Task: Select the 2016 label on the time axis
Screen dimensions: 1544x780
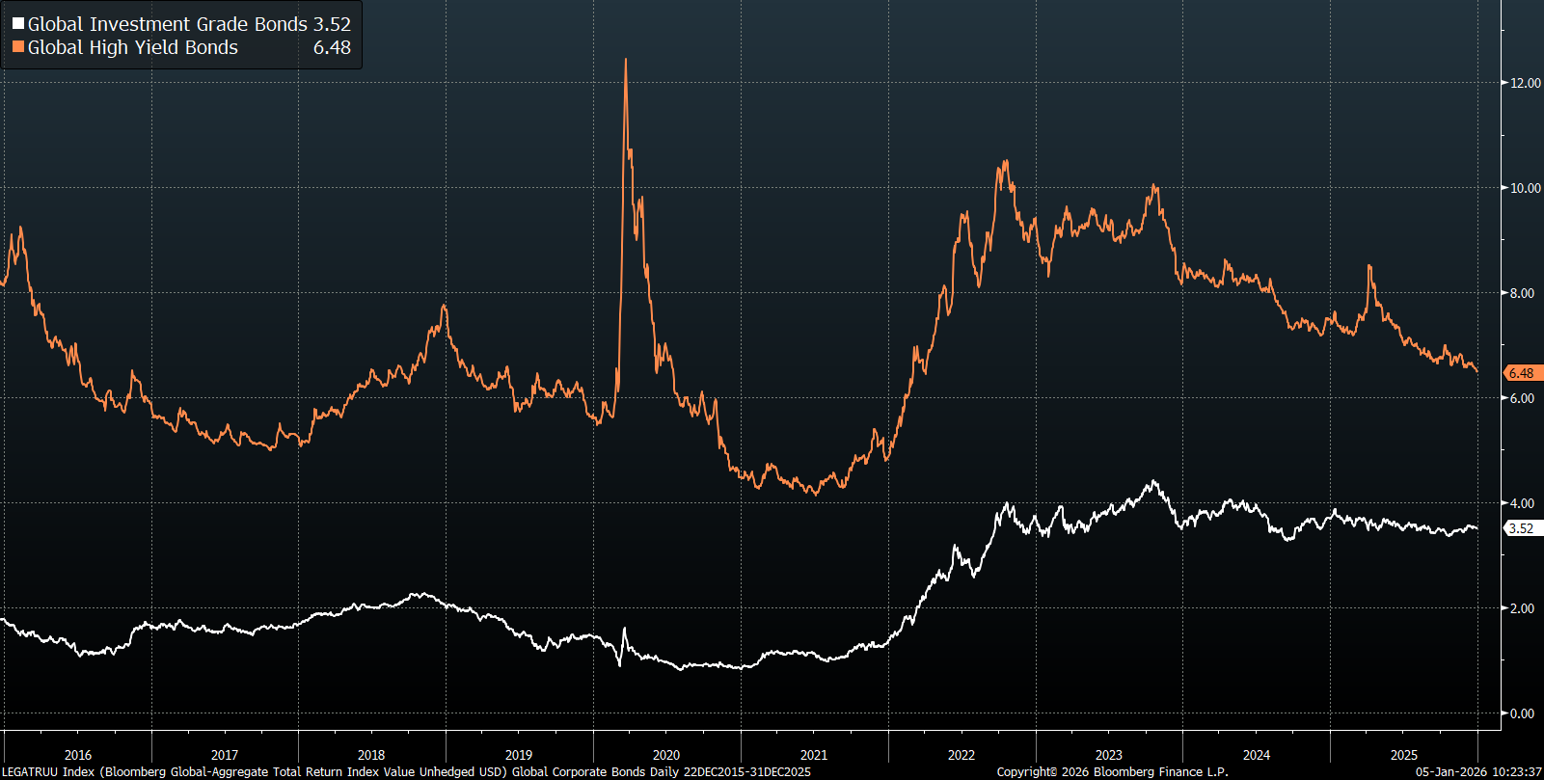Action: [x=78, y=755]
